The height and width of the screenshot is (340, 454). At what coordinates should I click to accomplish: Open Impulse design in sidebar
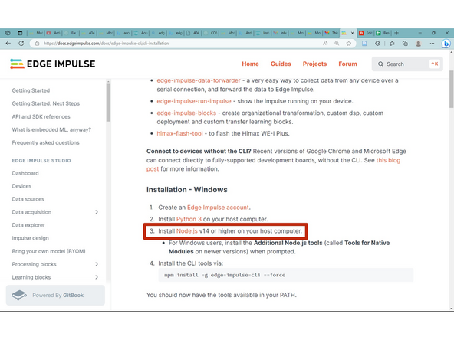pyautogui.click(x=30, y=238)
